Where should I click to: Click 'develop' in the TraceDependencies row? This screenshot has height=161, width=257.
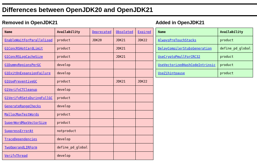(64, 139)
